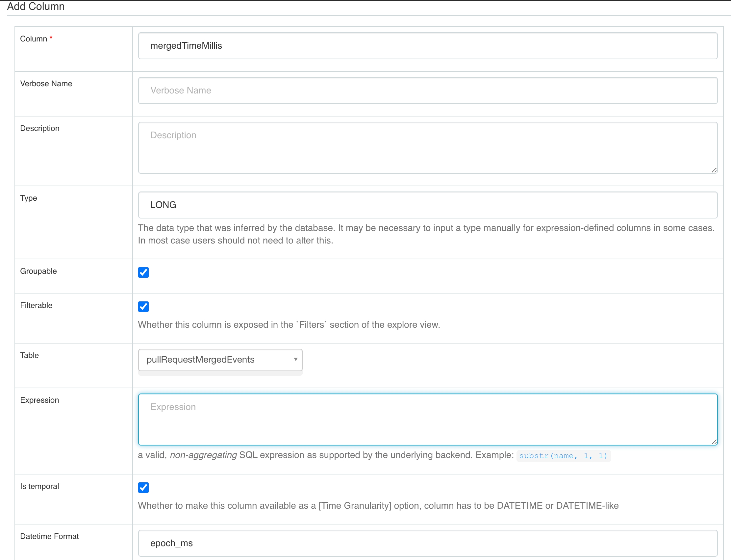Click the Is temporal label

click(39, 486)
